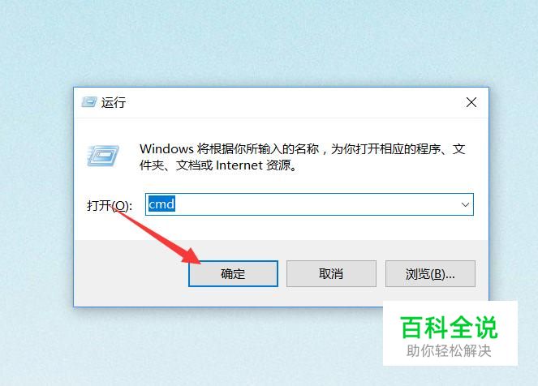
Task: Close the 运行 dialog with the X
Action: point(471,102)
